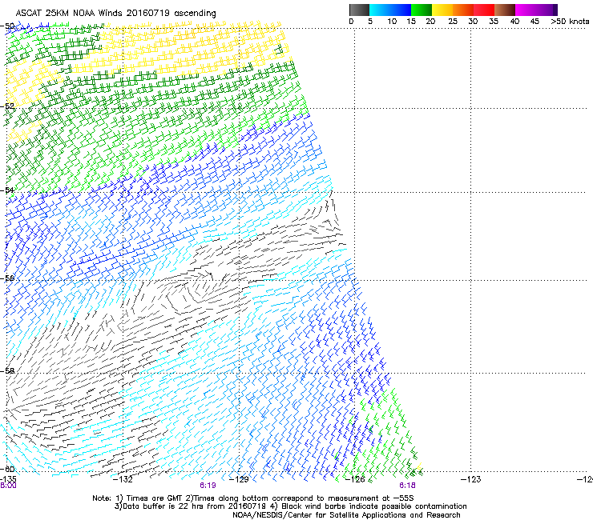Click the legend label '10'
593x520 pixels.
coord(392,21)
